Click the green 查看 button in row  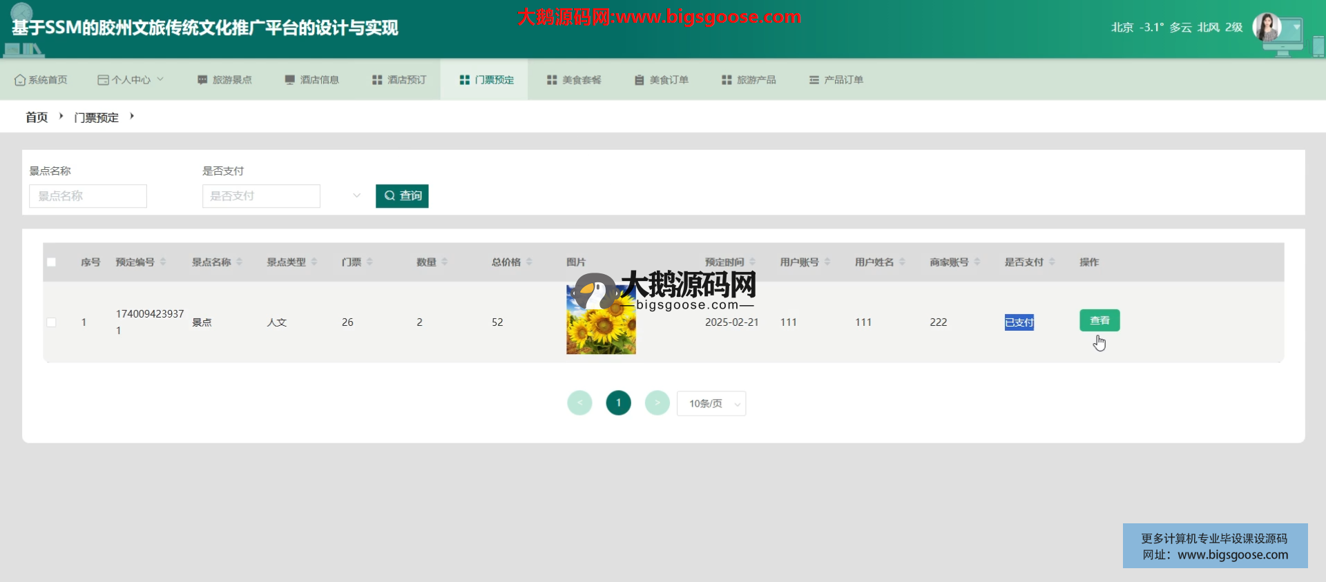coord(1099,320)
